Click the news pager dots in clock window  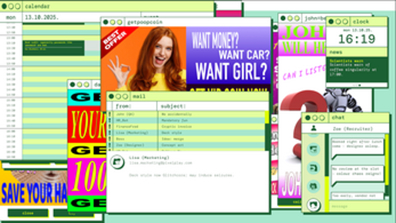tap(357, 85)
